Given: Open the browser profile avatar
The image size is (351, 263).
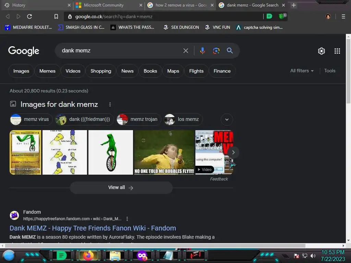Looking at the screenshot, I should tap(328, 16).
